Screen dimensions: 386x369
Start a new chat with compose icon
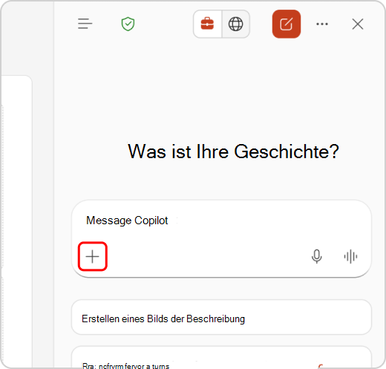coord(287,24)
